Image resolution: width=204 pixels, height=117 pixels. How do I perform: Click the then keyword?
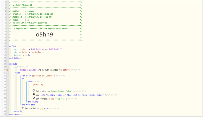pyautogui.click(x=18, y=73)
